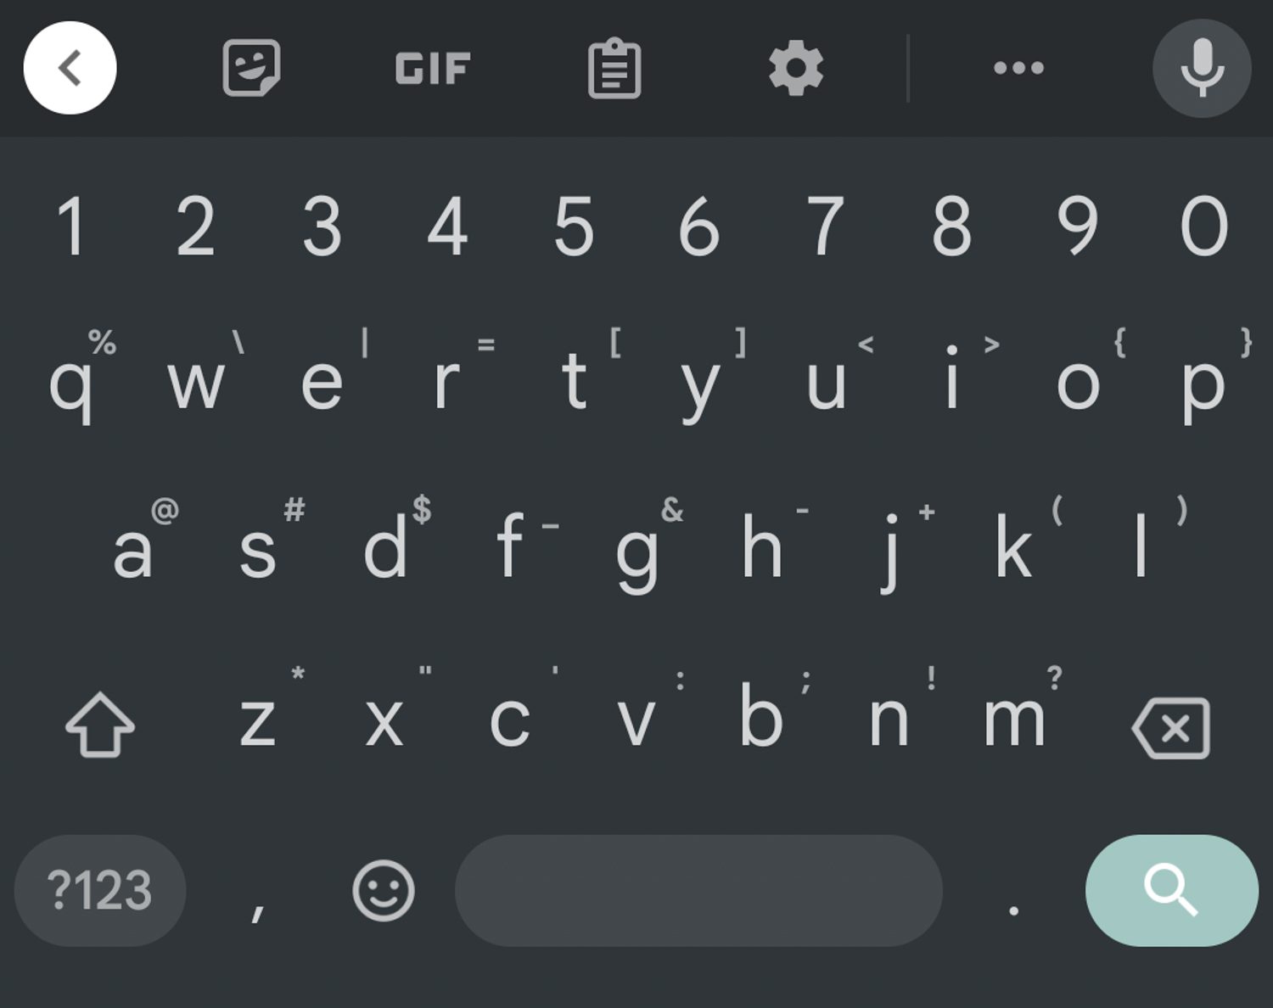Toggle the shift key
Image resolution: width=1273 pixels, height=1008 pixels.
point(100,725)
